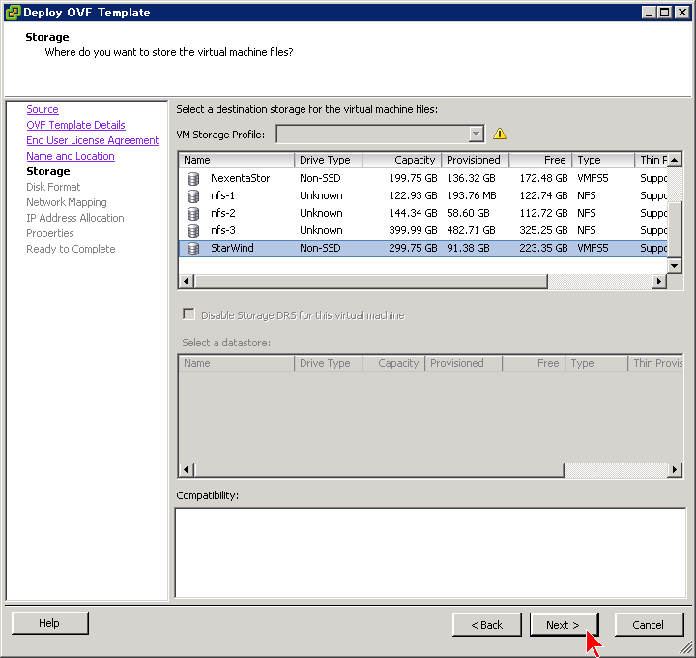Click storage list horizontal scrollbar thumb

coord(370,281)
